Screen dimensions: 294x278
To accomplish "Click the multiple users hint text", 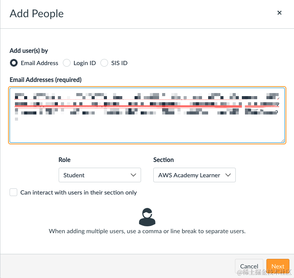I will 147,231.
